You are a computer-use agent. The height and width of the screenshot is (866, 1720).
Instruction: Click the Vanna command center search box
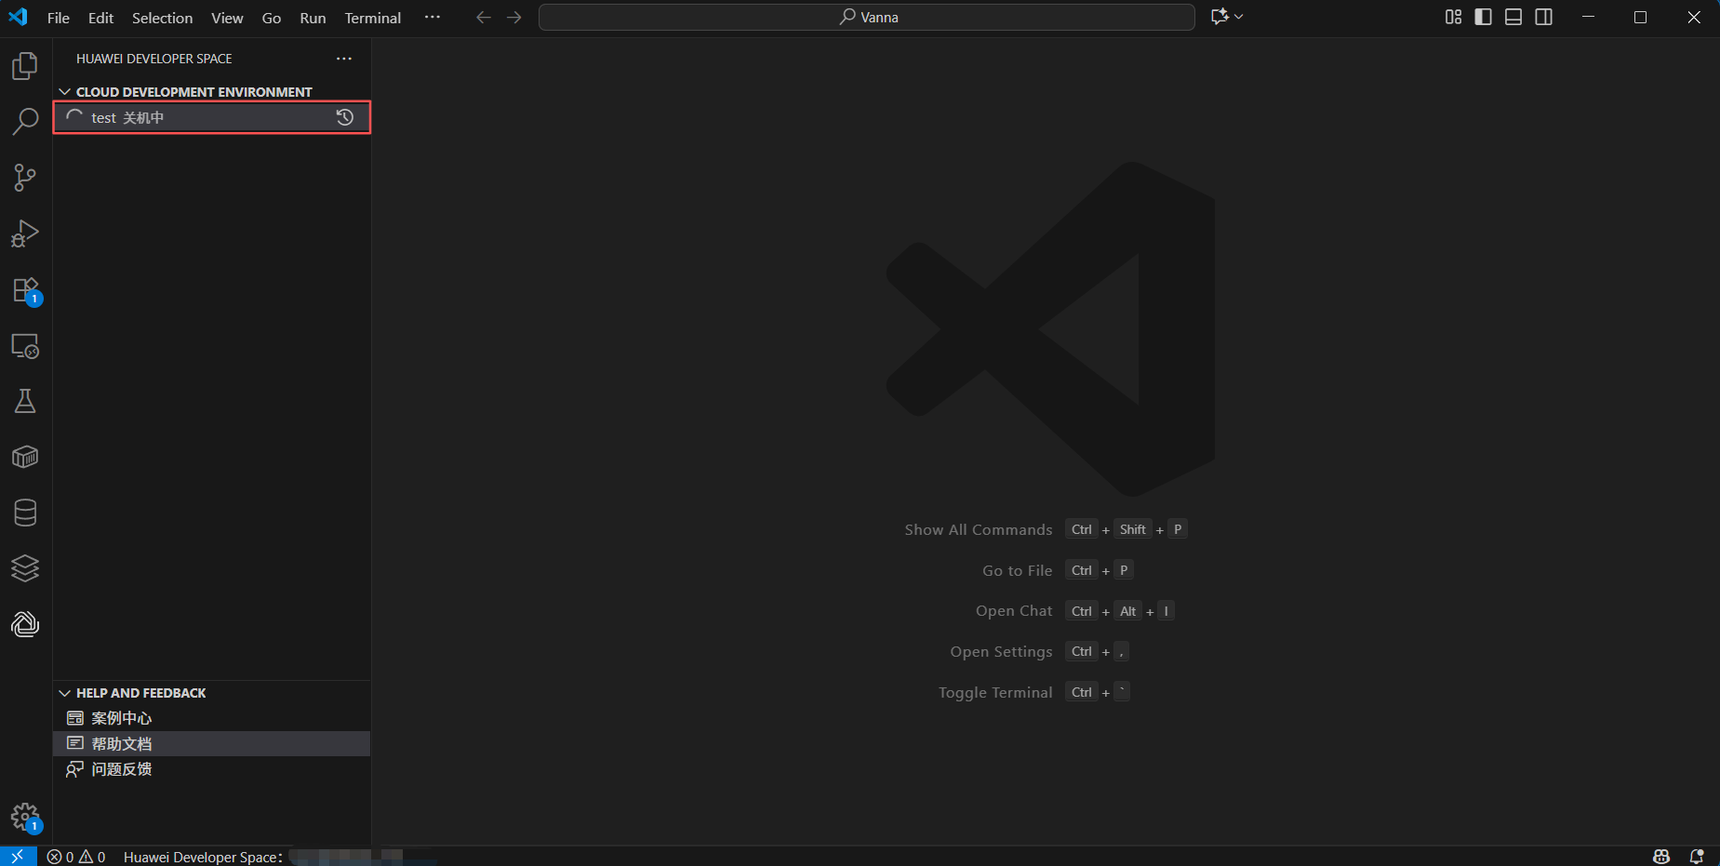(x=866, y=18)
